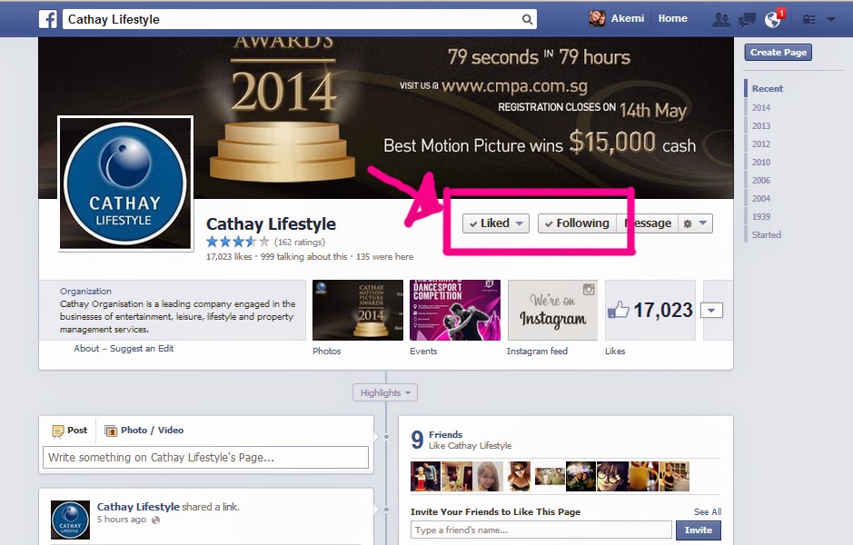Open the Instagram feed thumbnail

[552, 310]
